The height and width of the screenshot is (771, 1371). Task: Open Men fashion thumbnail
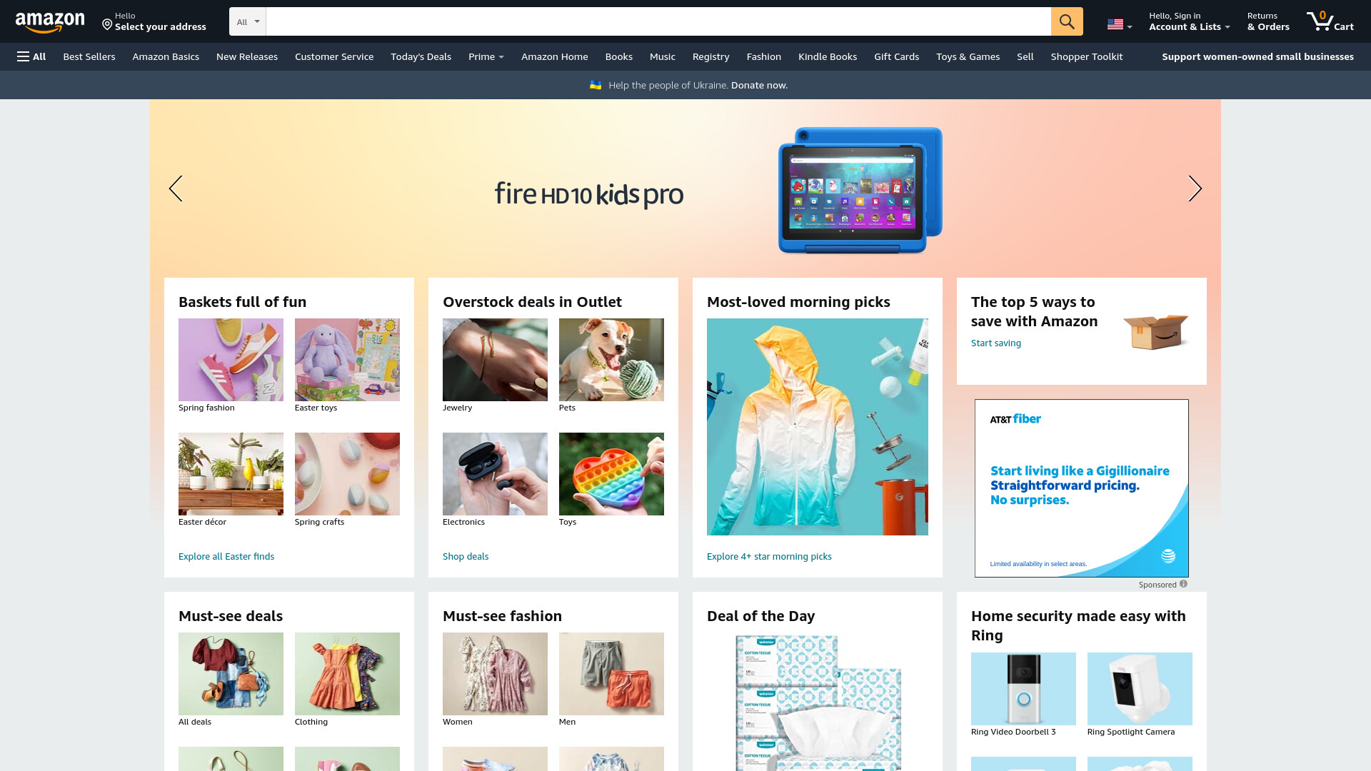point(611,674)
